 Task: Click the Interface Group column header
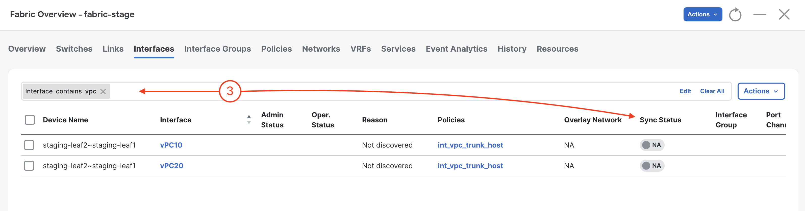pos(731,120)
